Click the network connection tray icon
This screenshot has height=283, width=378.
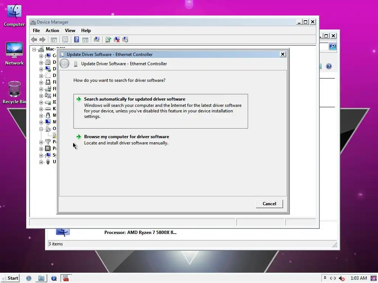(333, 278)
